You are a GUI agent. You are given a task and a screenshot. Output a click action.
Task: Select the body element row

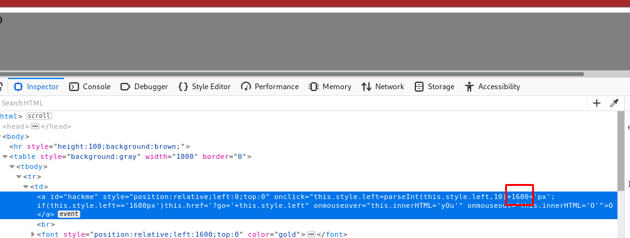click(309, 136)
